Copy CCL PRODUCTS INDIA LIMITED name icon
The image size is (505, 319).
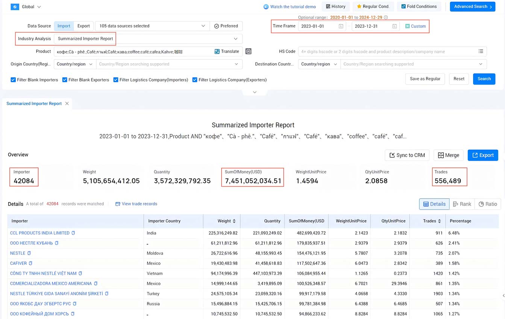point(73,233)
